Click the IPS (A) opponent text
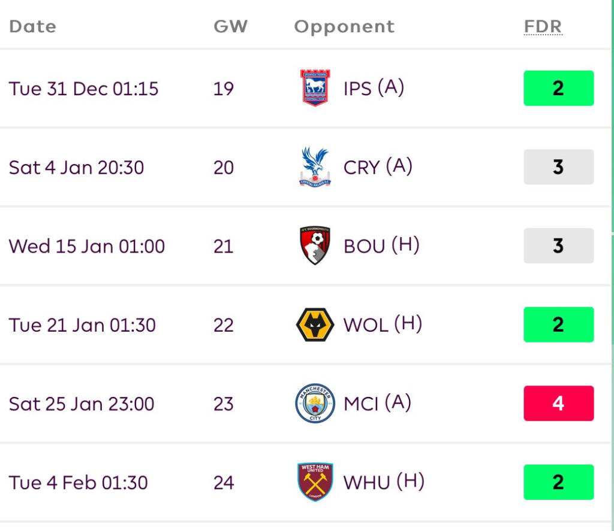The height and width of the screenshot is (531, 614). coord(374,89)
